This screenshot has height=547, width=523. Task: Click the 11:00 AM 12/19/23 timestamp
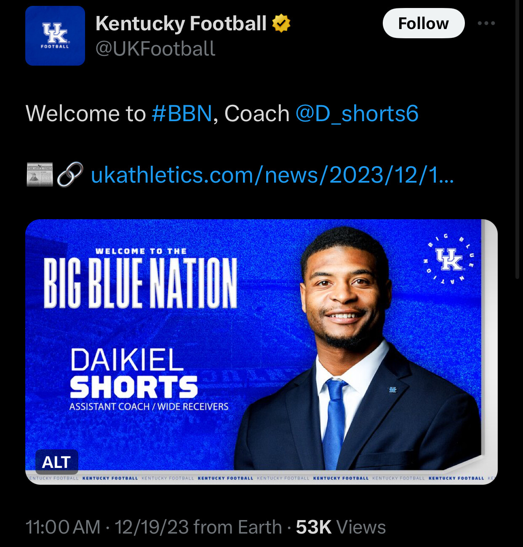(107, 527)
